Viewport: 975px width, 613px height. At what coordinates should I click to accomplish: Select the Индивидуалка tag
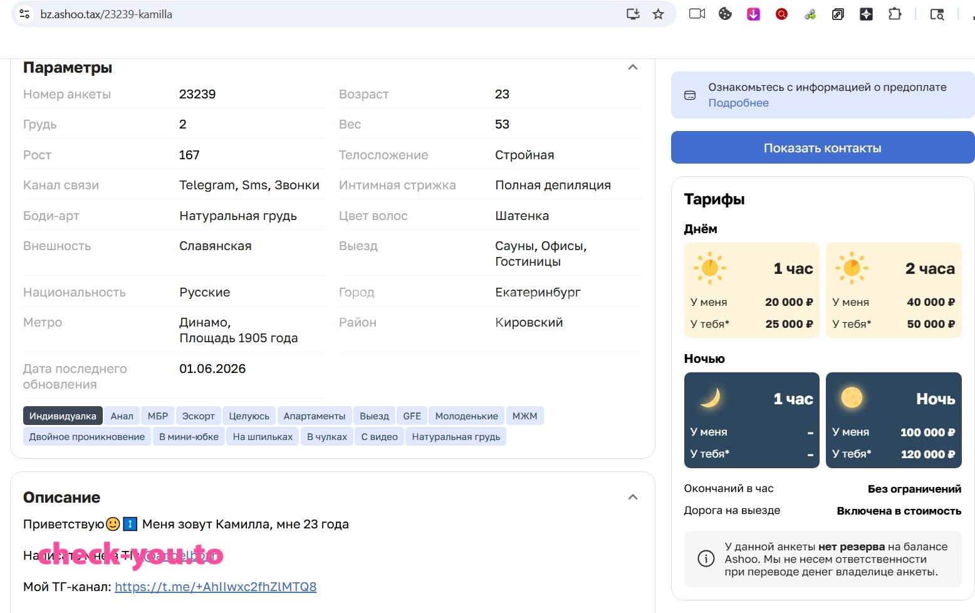point(63,416)
